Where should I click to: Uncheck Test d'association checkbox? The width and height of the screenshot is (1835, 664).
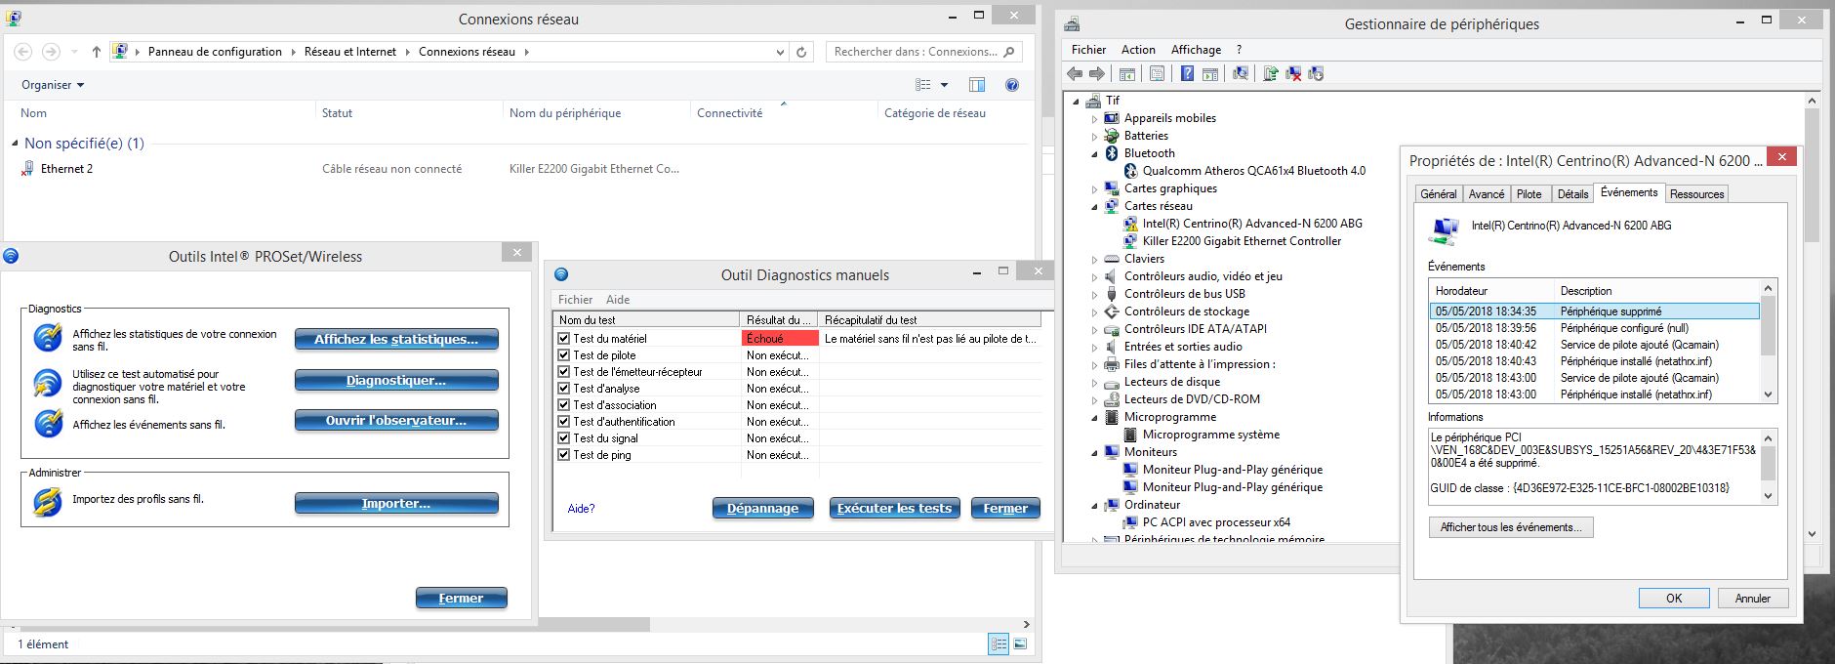(563, 405)
